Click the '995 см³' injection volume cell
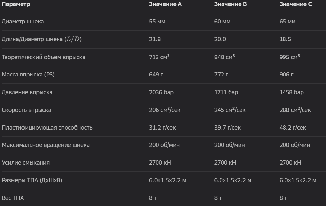 point(290,57)
